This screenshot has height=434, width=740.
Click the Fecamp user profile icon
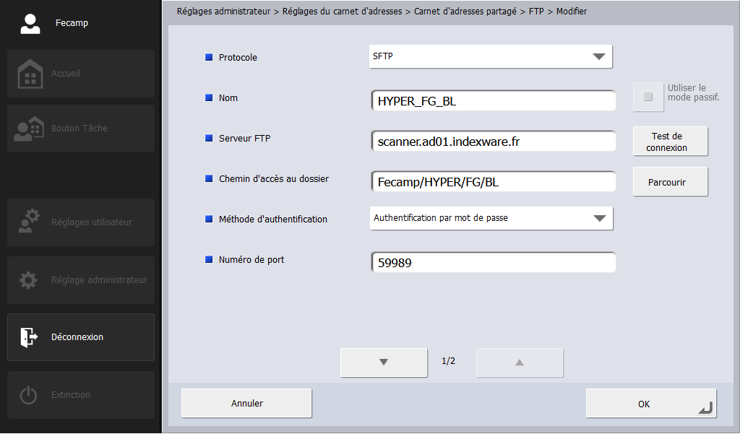(x=30, y=23)
